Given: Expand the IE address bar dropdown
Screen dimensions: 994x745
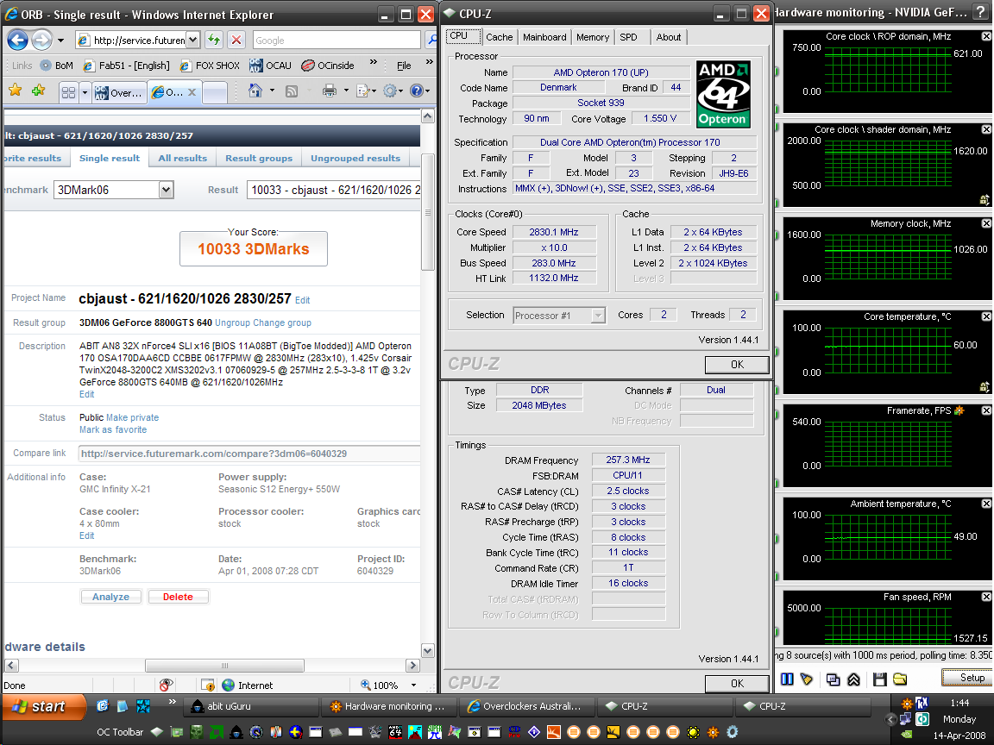Looking at the screenshot, I should tap(192, 40).
